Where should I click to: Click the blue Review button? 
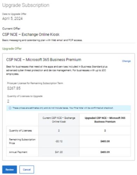point(9,169)
